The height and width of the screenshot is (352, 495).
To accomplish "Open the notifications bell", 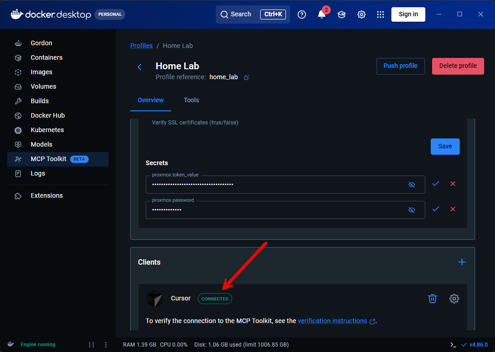I will [322, 14].
